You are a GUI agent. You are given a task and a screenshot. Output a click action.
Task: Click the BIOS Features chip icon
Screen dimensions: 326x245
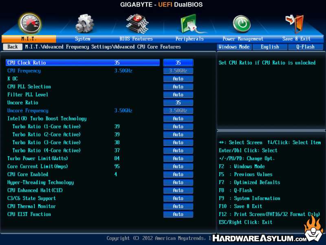coord(137,23)
